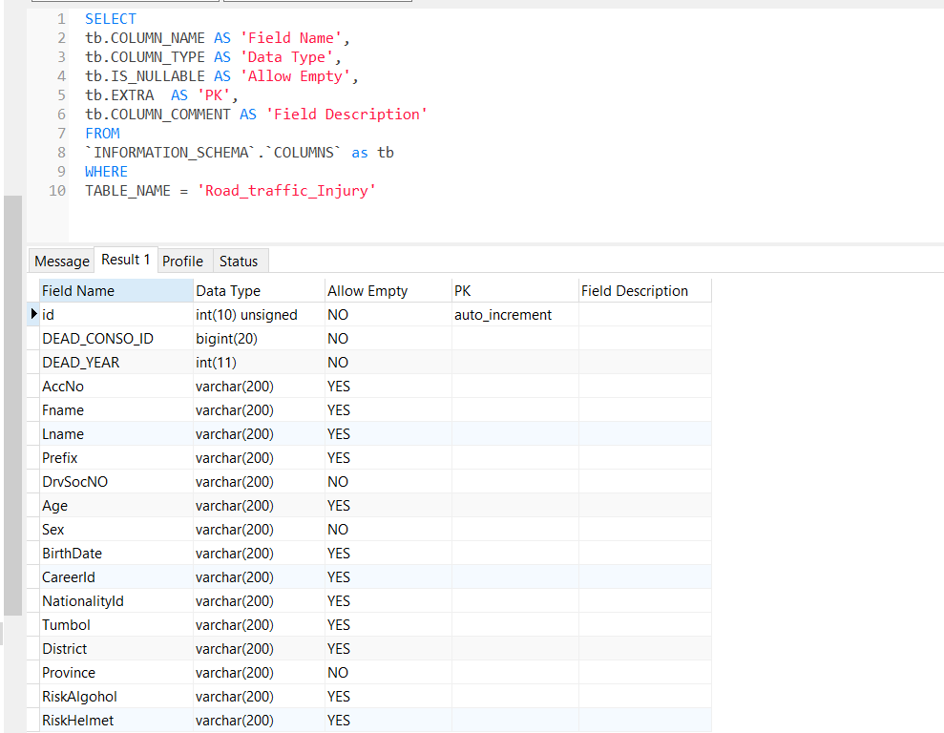Click the Field Name column header
This screenshot has height=733, width=944.
click(116, 291)
